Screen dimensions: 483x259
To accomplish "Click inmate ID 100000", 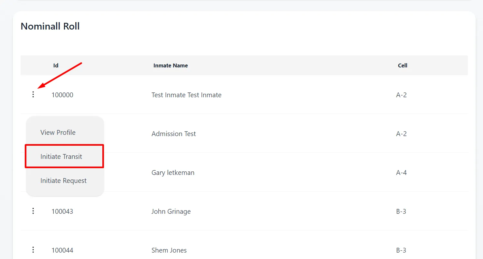I will tap(62, 95).
